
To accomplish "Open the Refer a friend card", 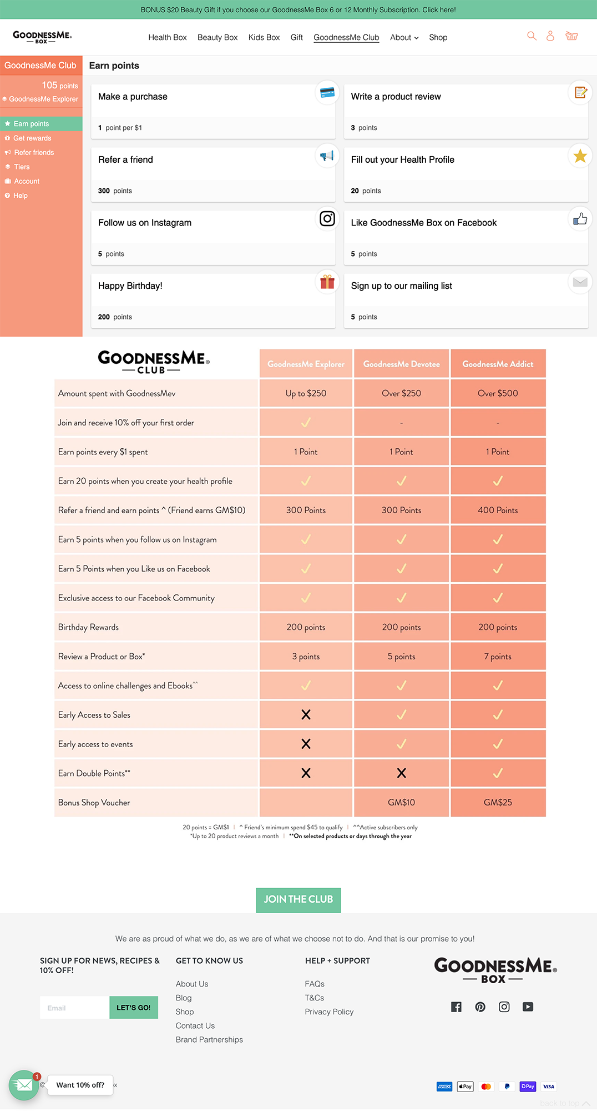I will tap(213, 174).
